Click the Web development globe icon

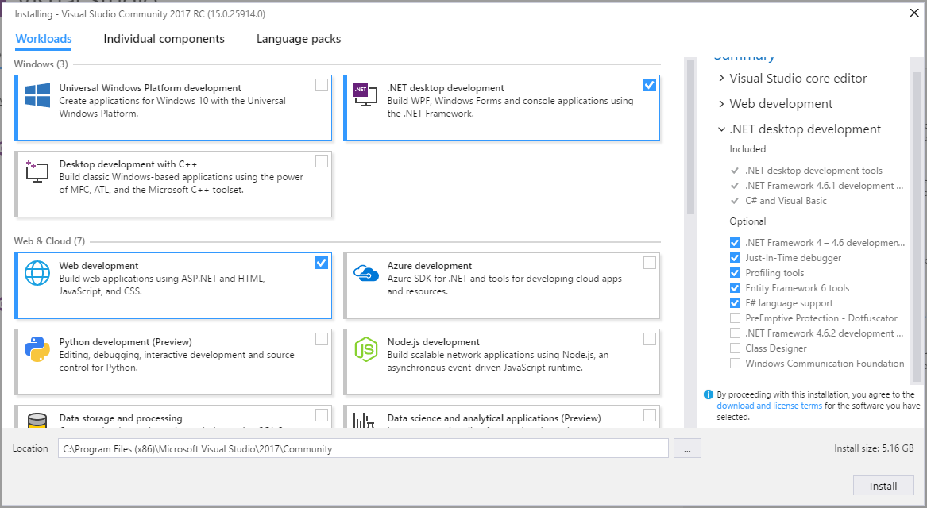37,272
